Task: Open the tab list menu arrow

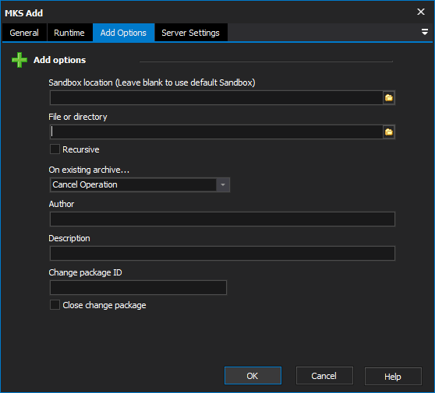Action: click(424, 32)
